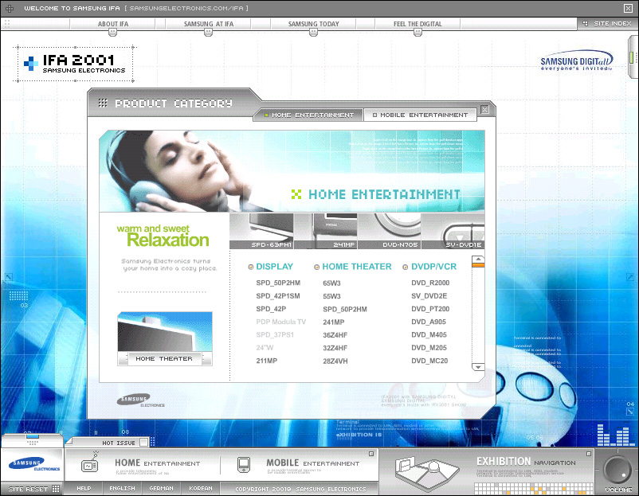This screenshot has width=639, height=496.
Task: Select the SPD-63PH1 product thumbnail
Action: click(x=261, y=231)
